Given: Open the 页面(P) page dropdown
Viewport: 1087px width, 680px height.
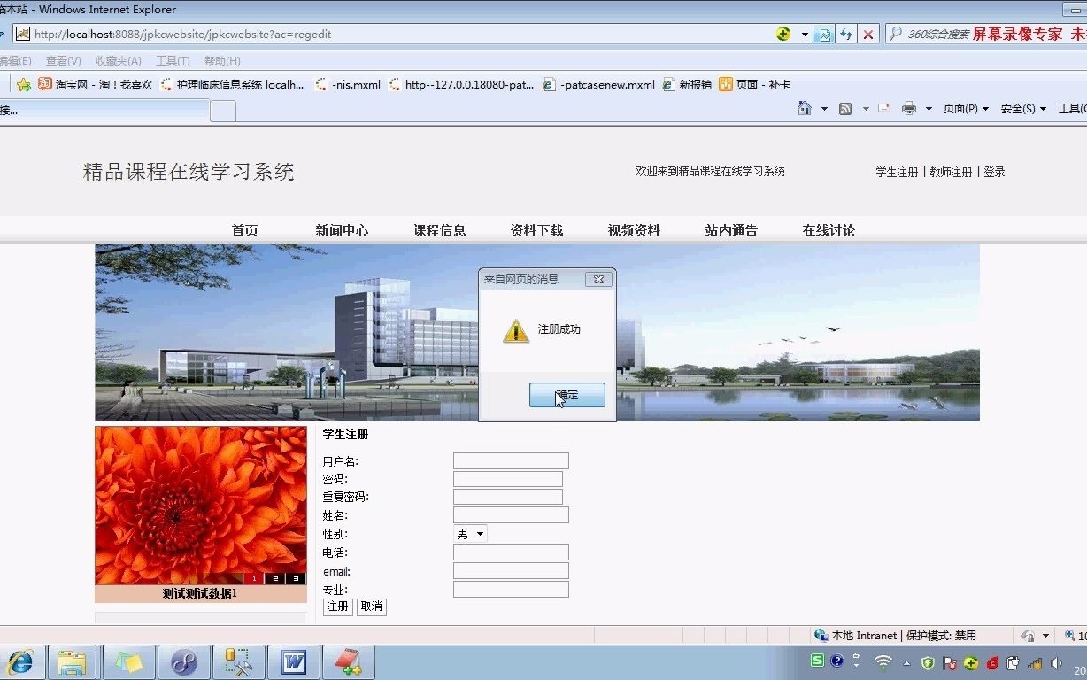Looking at the screenshot, I should pos(962,108).
